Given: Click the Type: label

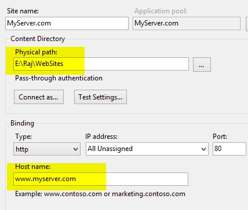Looking at the screenshot, I should pyautogui.click(x=23, y=137).
